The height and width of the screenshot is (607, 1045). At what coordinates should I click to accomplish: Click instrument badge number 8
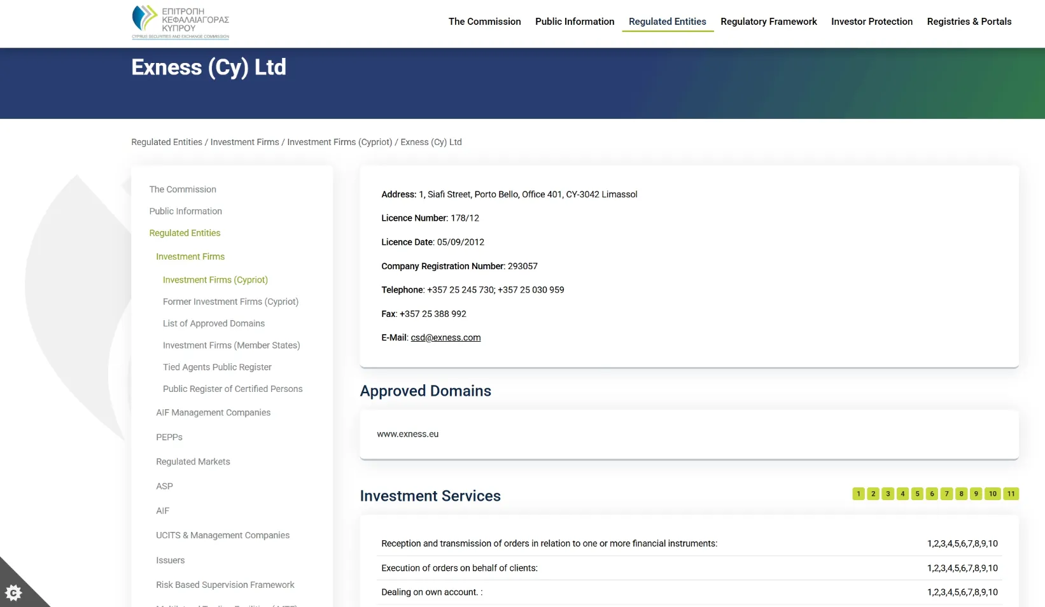(x=961, y=494)
